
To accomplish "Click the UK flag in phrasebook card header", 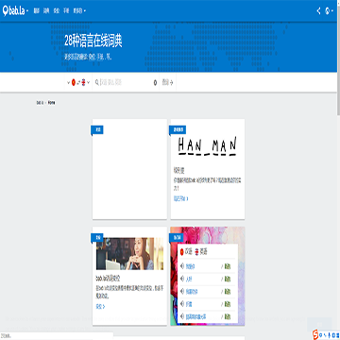I will (x=197, y=252).
